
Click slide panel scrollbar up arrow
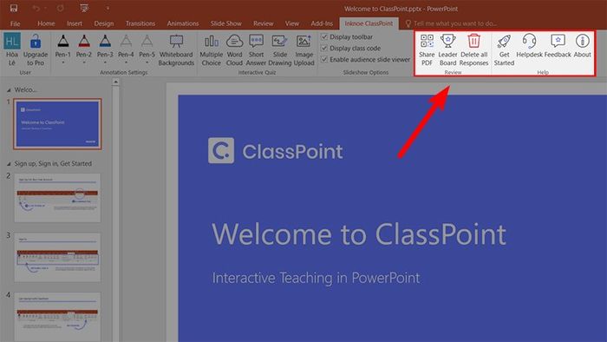tap(115, 82)
